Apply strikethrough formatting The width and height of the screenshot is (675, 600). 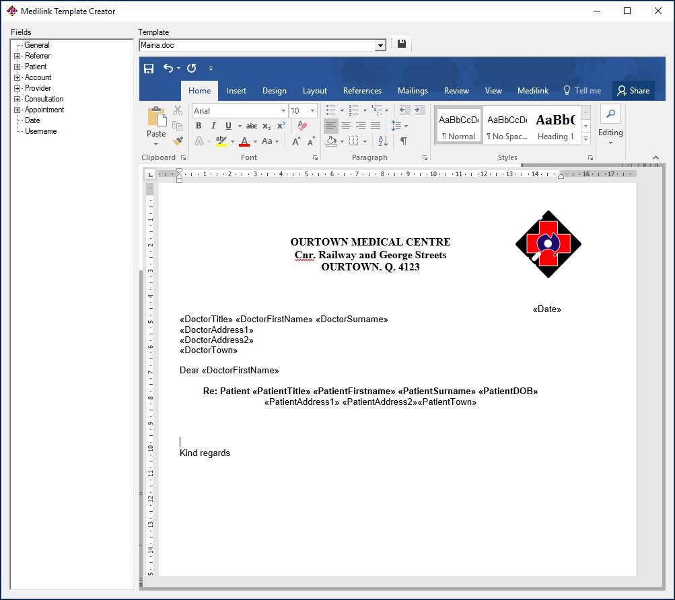pos(252,126)
